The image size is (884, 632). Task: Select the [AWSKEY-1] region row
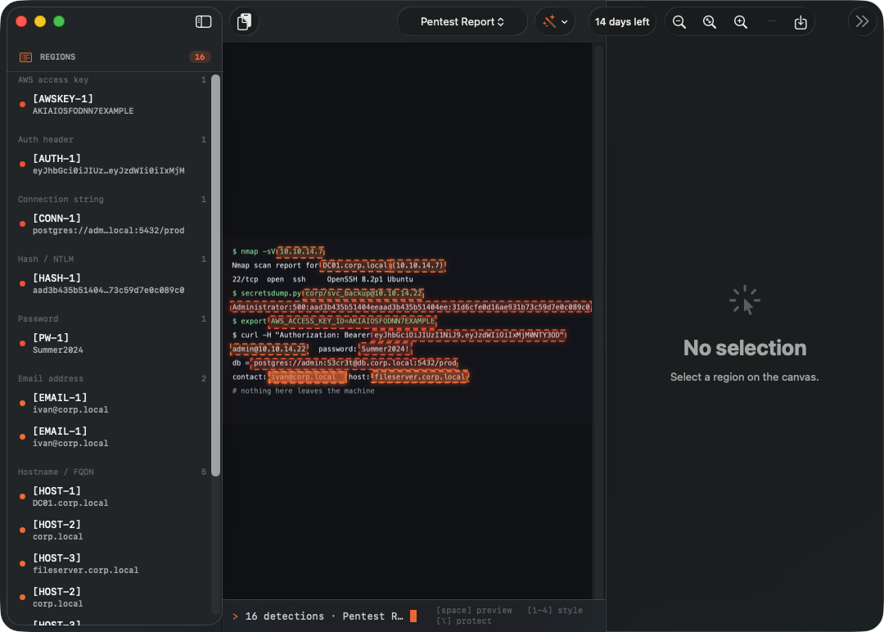(x=113, y=104)
